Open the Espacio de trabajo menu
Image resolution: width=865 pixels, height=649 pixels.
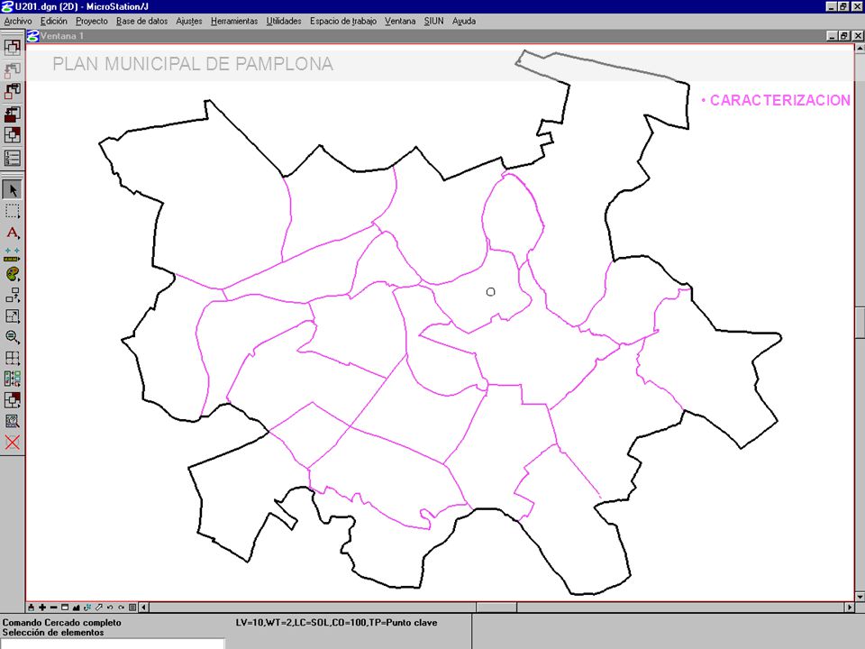tap(342, 21)
